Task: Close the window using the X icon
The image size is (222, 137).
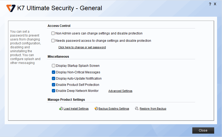Action: [215, 4]
